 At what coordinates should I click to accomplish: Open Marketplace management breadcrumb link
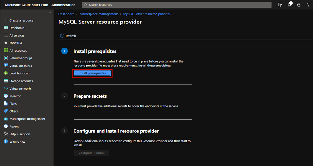coord(99,14)
